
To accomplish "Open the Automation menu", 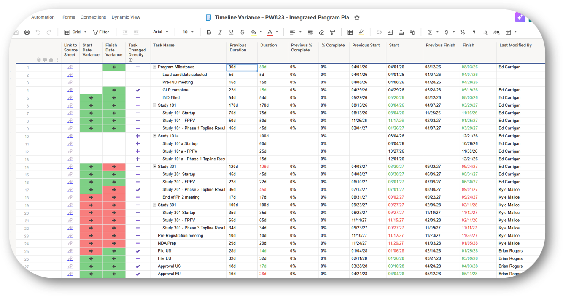I will coord(43,17).
